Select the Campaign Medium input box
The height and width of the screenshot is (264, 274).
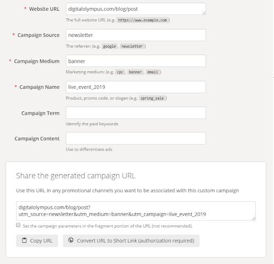pos(136,61)
